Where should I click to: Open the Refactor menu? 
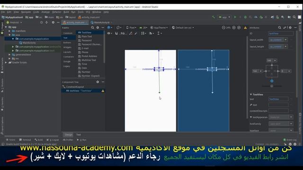57,12
